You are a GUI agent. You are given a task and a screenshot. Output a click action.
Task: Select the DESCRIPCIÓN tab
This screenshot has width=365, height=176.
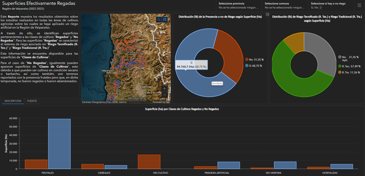13,101
